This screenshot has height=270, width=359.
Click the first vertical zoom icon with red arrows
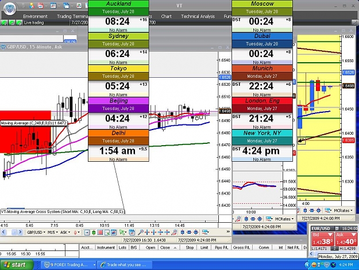tap(160, 233)
